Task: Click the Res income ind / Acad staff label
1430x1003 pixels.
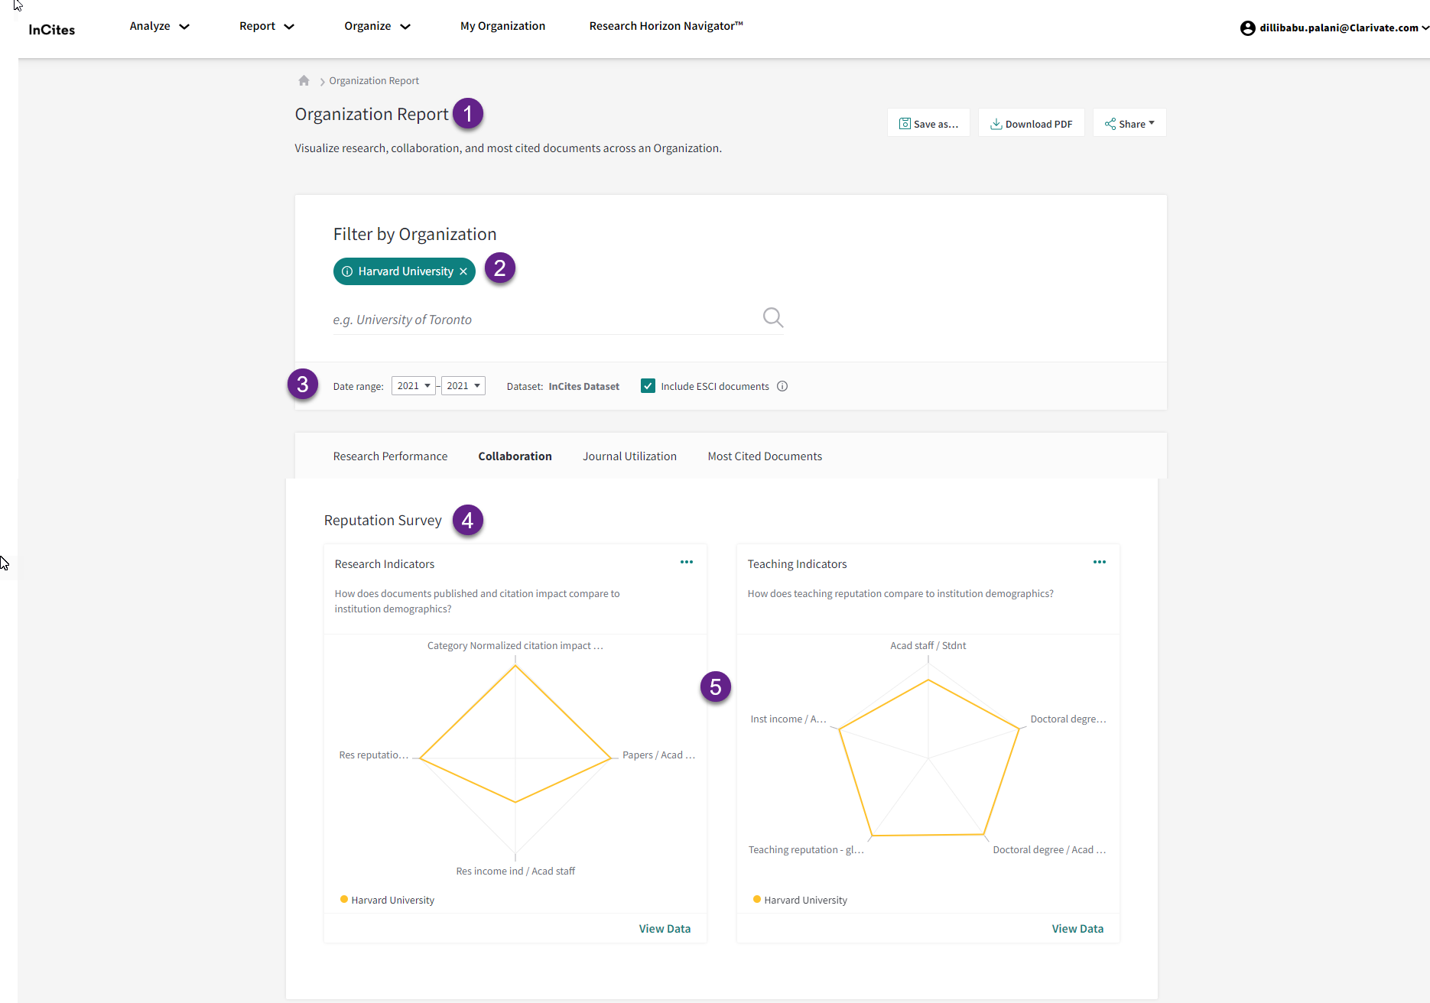Action: pos(515,872)
